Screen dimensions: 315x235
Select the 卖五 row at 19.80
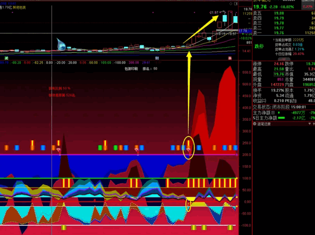point(284,13)
